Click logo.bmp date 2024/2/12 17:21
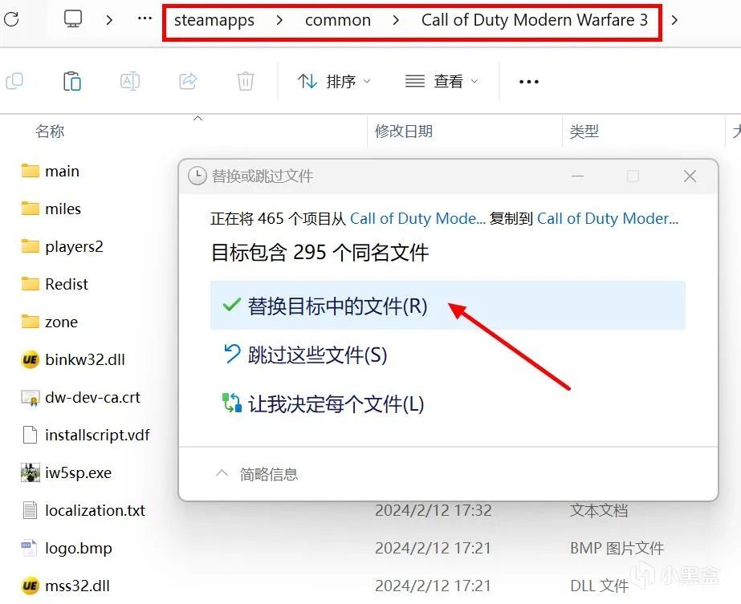 [x=434, y=549]
